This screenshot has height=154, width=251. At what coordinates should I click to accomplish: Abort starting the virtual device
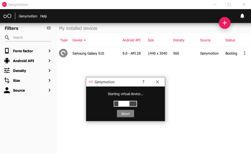click(x=125, y=113)
